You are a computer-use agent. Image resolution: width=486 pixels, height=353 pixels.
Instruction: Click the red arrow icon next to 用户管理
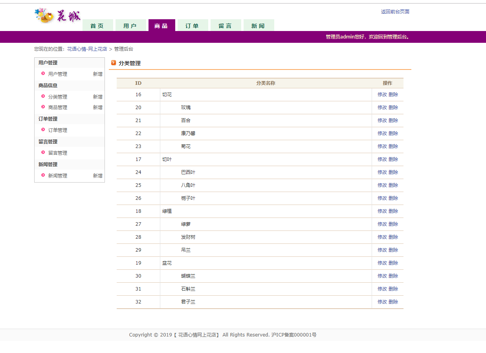coord(43,73)
